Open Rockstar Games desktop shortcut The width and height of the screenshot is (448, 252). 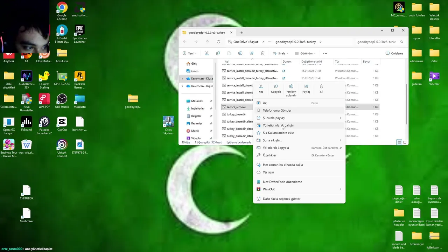pos(80,80)
